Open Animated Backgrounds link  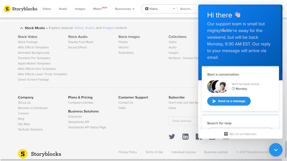coord(34,53)
